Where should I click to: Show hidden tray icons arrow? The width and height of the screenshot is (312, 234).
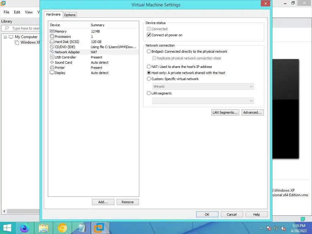coord(261,228)
